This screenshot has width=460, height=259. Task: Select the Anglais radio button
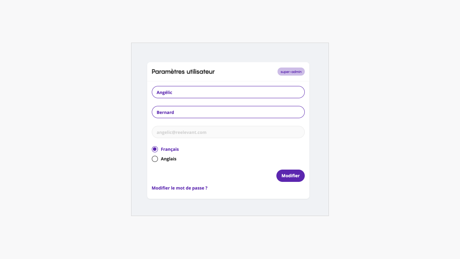tap(155, 159)
